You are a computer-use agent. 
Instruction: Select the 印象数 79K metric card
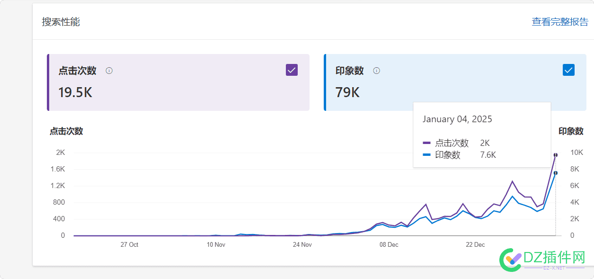click(x=454, y=82)
